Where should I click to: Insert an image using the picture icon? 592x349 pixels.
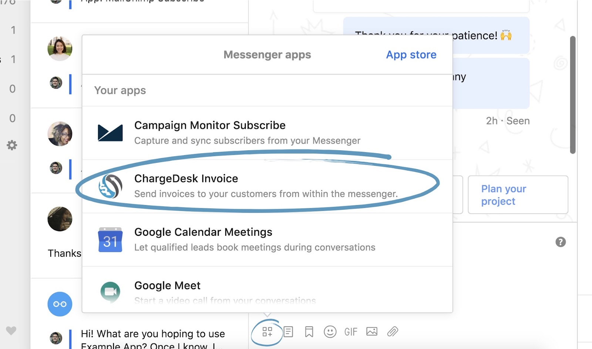pos(372,331)
